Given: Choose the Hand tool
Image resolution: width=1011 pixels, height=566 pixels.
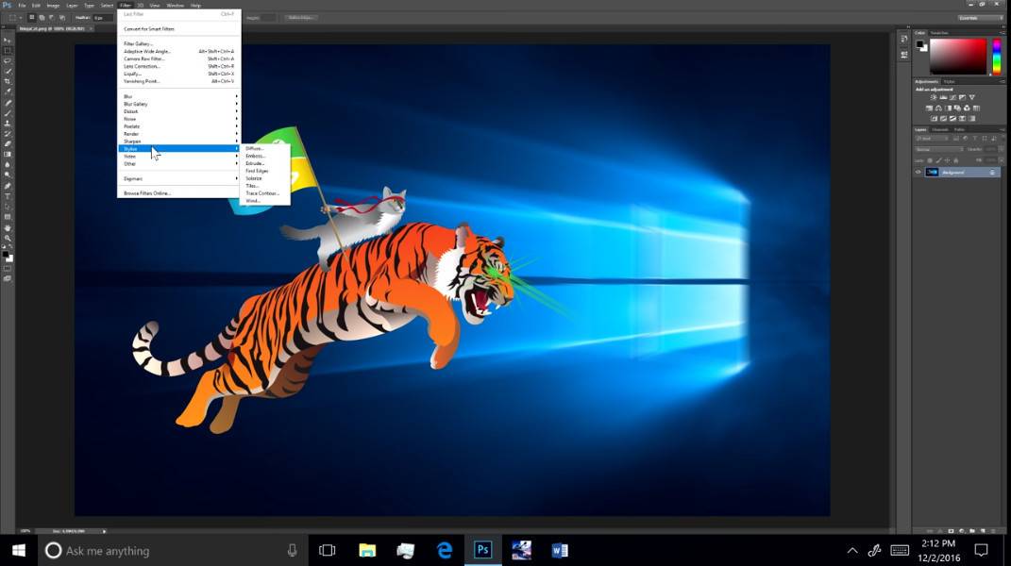Looking at the screenshot, I should (8, 227).
